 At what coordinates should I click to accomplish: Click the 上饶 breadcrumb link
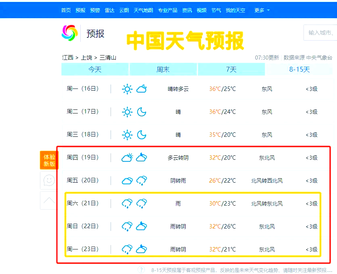point(86,58)
